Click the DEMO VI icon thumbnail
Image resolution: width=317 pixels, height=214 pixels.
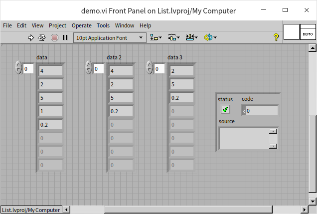coord(307,33)
